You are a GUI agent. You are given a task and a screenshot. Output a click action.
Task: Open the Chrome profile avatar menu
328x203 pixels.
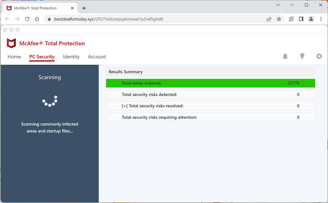311,19
